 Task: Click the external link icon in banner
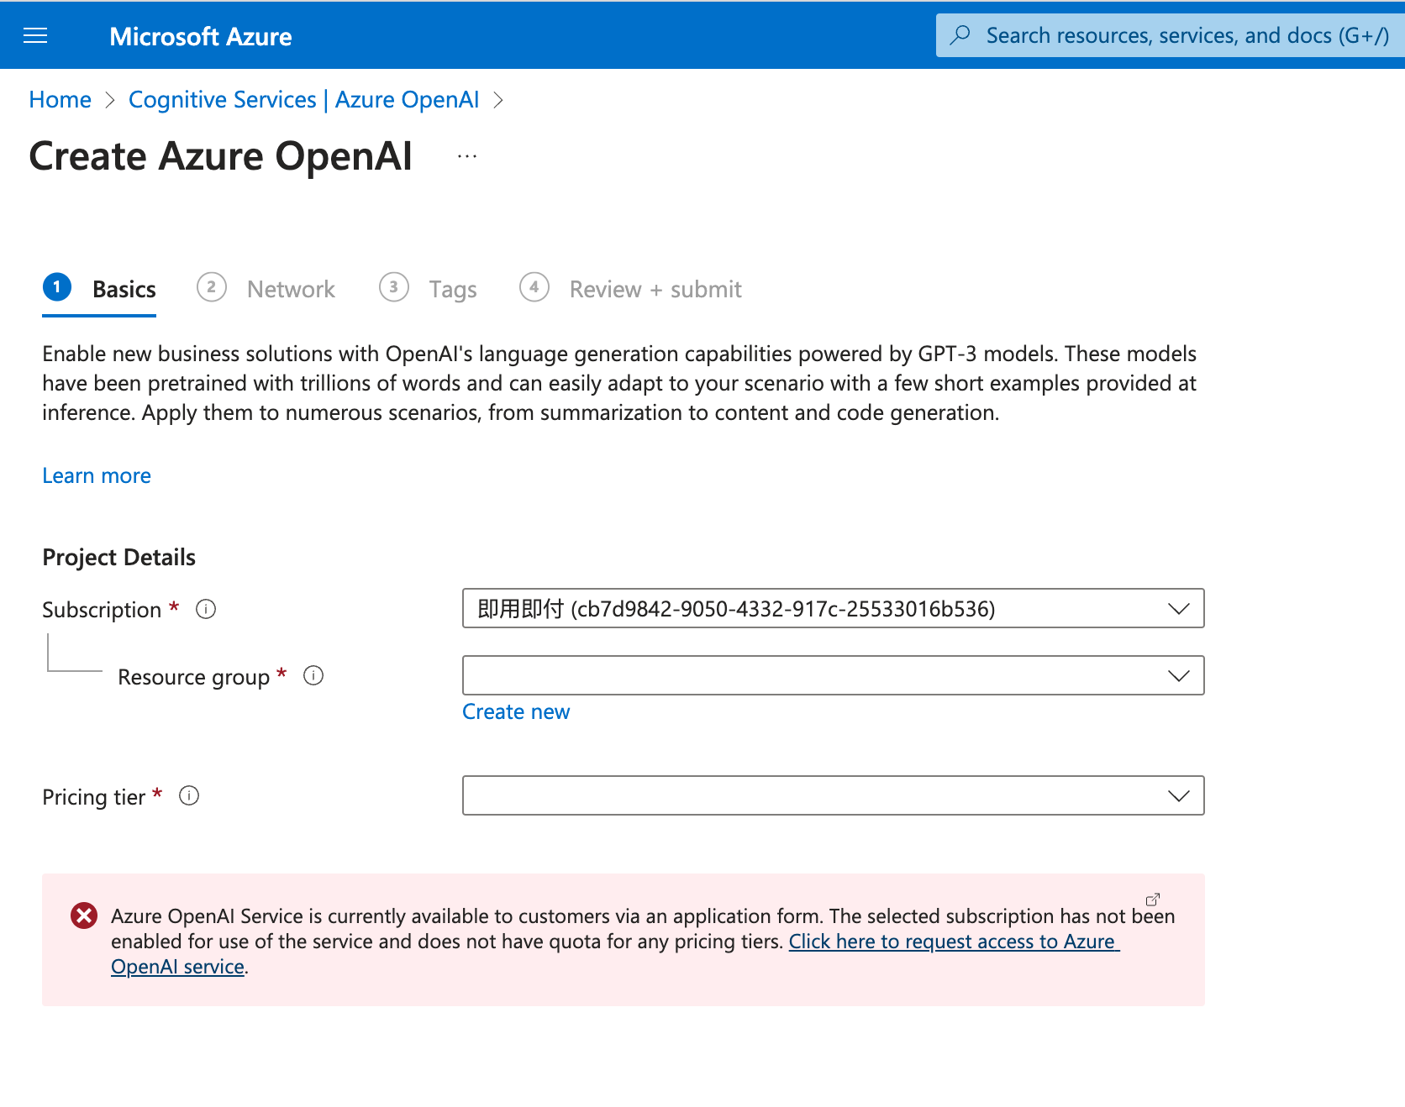1153,900
